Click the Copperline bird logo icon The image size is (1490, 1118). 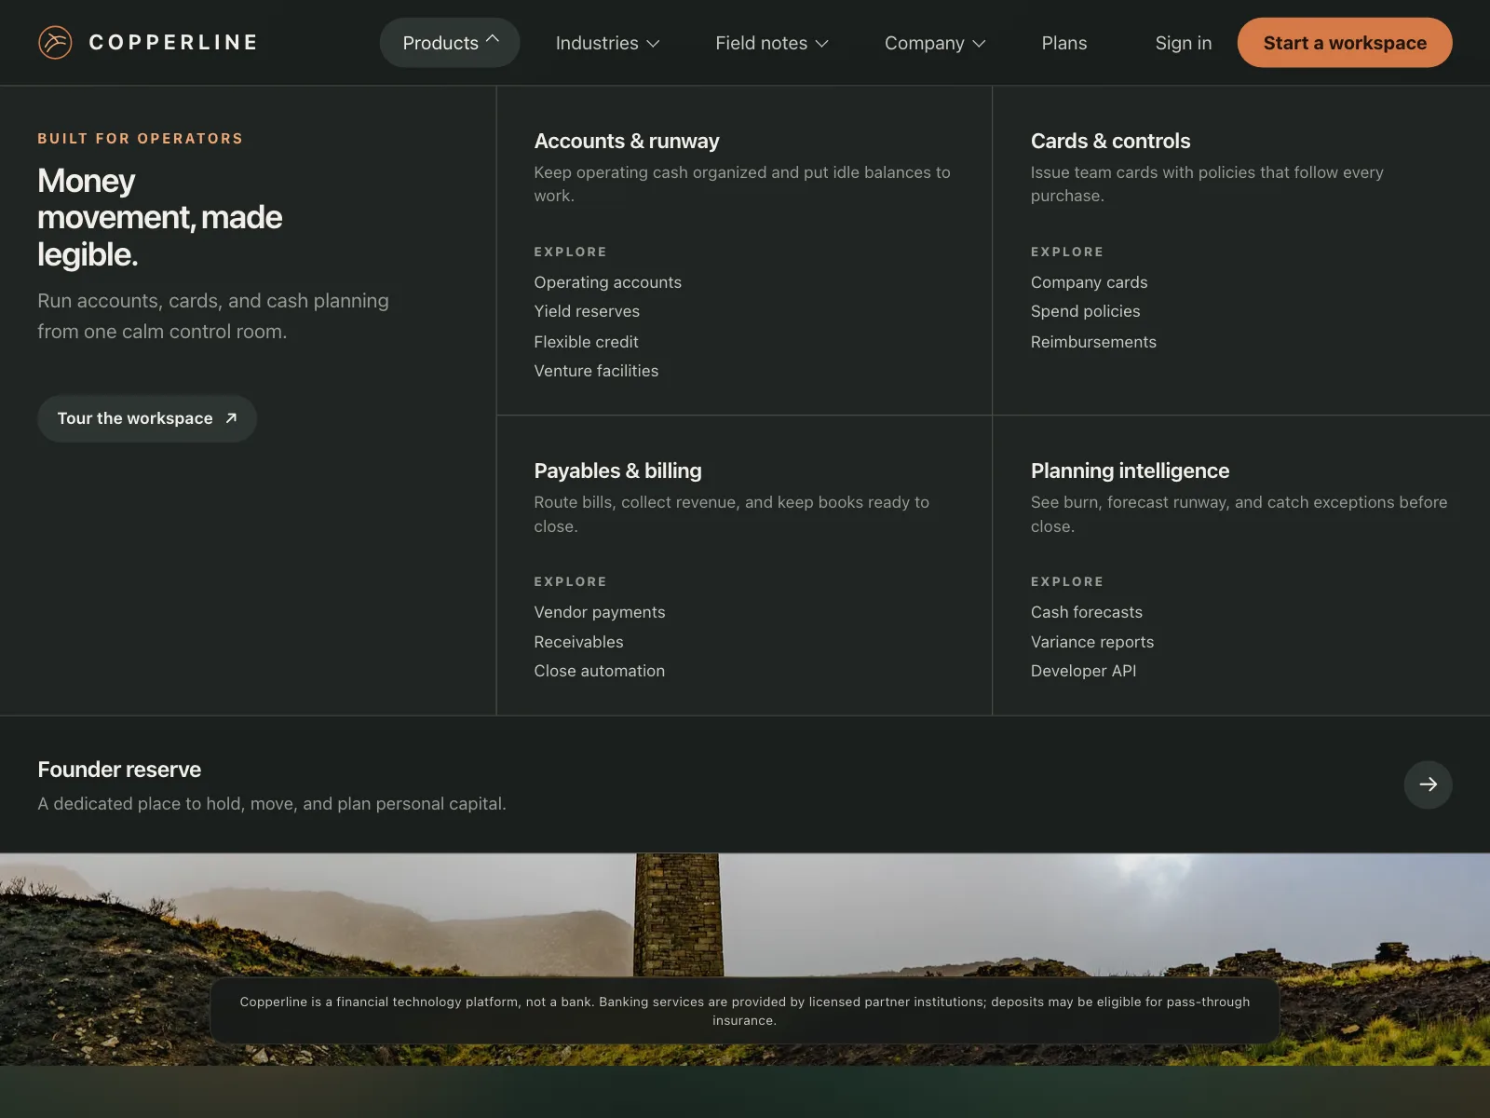coord(55,43)
